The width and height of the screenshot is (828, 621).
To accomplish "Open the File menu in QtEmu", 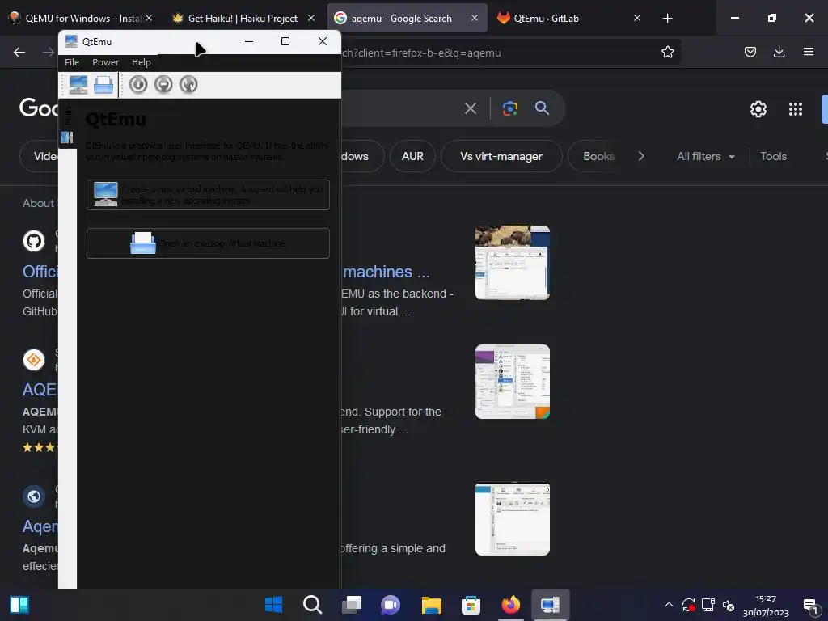I will tap(72, 62).
